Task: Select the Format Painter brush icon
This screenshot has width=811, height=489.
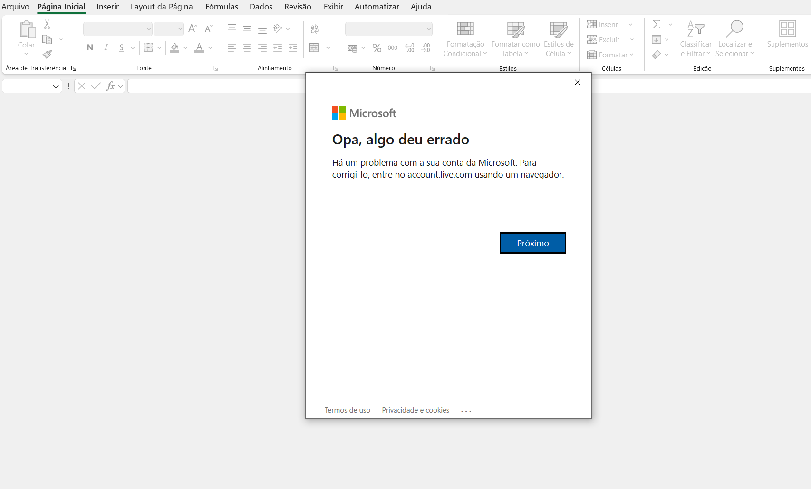Action: pyautogui.click(x=47, y=54)
